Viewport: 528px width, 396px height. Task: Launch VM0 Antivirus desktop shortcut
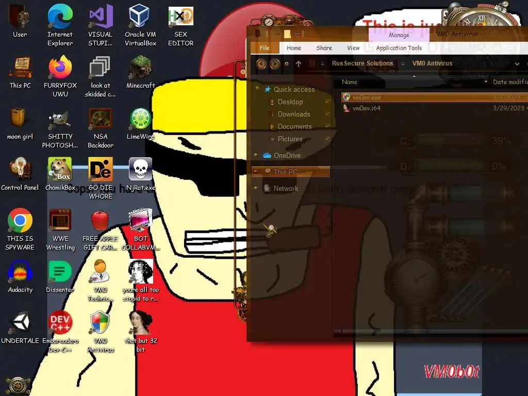(101, 332)
